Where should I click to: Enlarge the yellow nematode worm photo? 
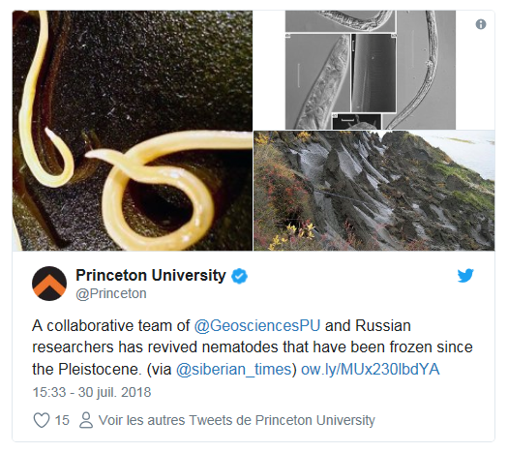pos(133,131)
